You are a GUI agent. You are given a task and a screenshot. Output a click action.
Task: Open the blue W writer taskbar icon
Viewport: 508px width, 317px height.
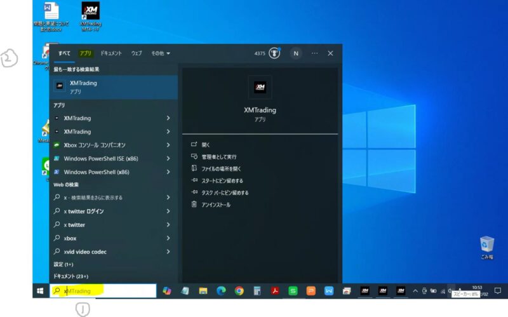pos(329,291)
